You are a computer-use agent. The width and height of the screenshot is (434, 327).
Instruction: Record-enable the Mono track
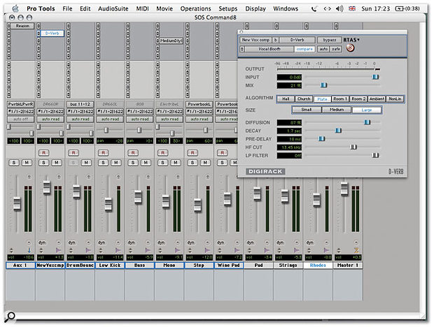pos(162,153)
